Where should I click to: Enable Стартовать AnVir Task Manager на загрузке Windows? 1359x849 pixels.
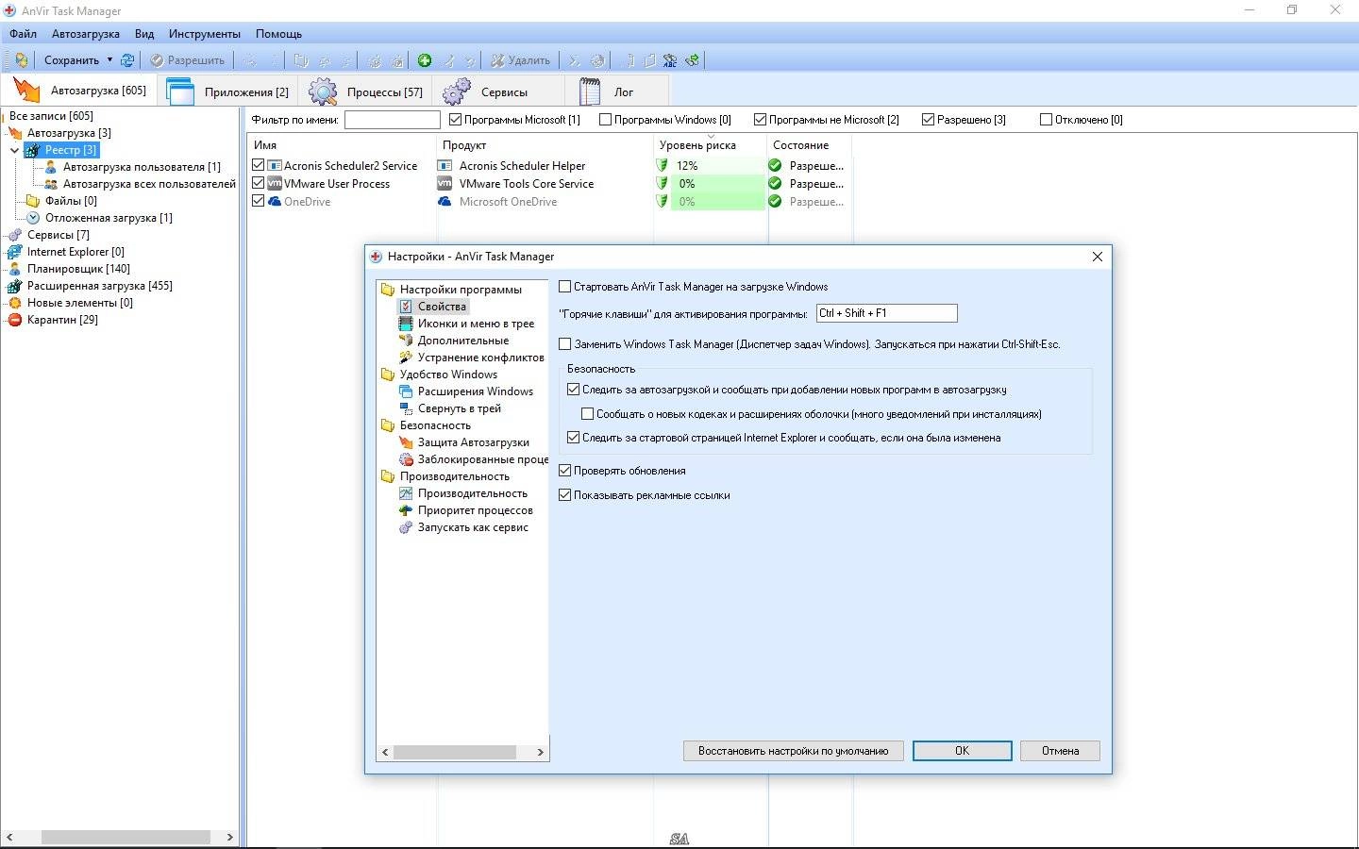(x=565, y=287)
